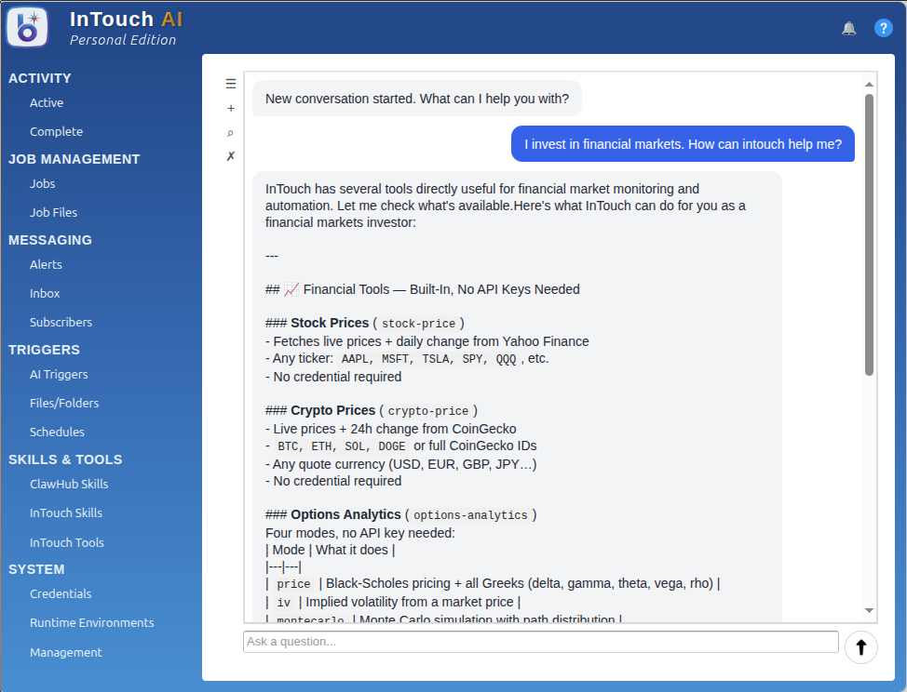Click the SKILLS & TOOLS heading

coord(65,459)
